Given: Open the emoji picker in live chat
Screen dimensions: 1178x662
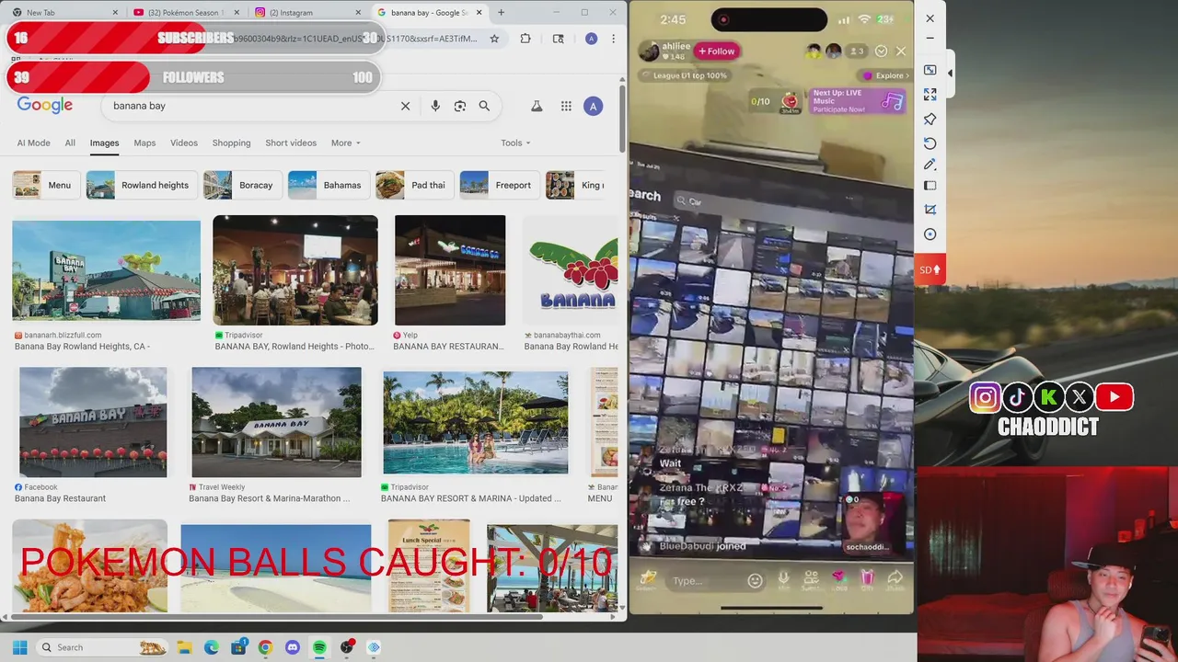Looking at the screenshot, I should 755,580.
